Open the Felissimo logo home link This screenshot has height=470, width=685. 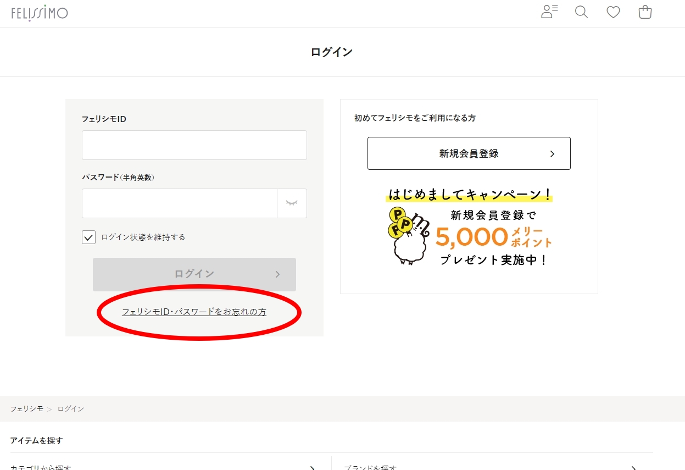(x=40, y=13)
